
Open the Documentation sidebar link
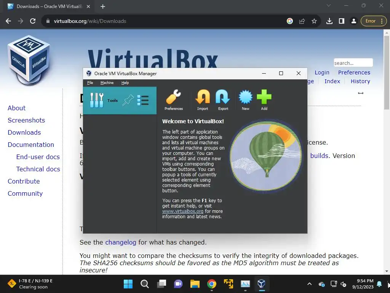pyautogui.click(x=31, y=145)
